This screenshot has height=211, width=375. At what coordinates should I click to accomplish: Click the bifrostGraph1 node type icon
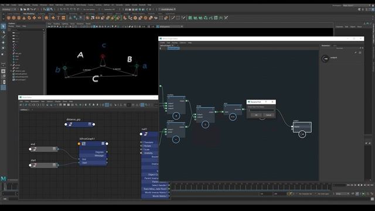[84, 144]
